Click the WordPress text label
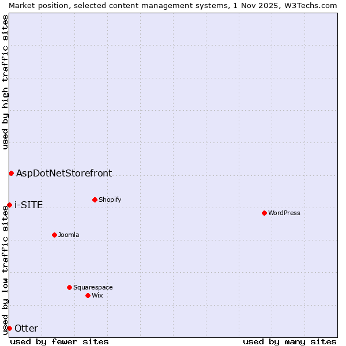Screen dimensions: 346x346 click(x=284, y=213)
